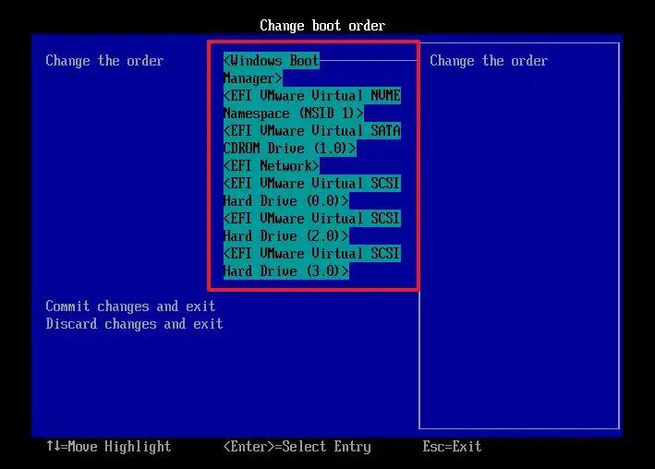The width and height of the screenshot is (655, 469).
Task: Click the 'Esc=Exit' key hint
Action: [x=452, y=447]
